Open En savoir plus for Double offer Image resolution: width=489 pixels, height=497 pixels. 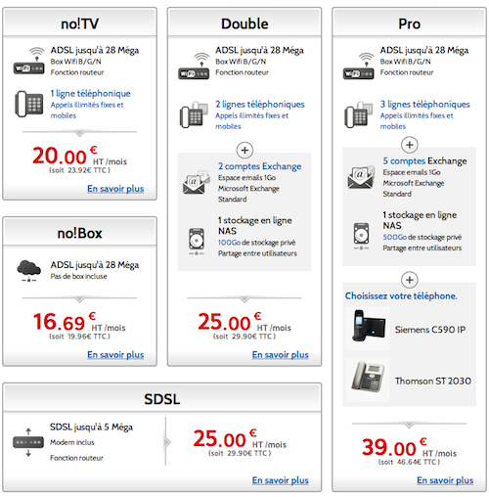pos(281,355)
